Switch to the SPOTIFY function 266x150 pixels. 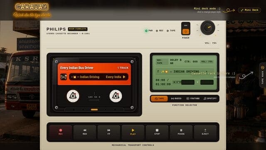210,98
